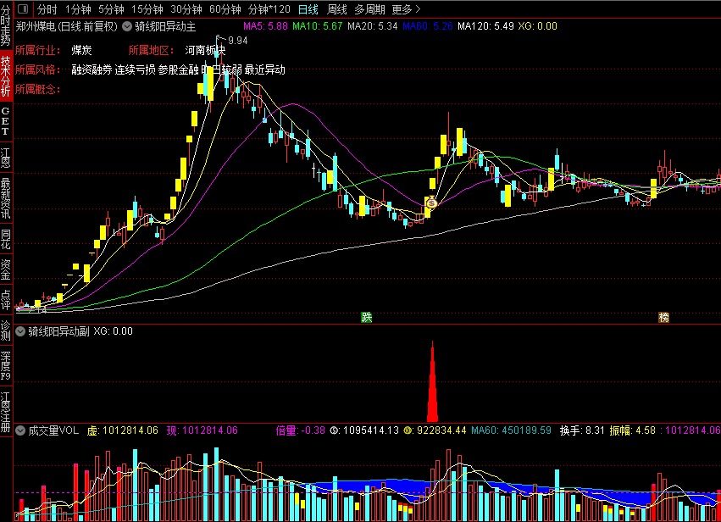
Task: Select the 分钟*120 period tab
Action: (x=269, y=8)
